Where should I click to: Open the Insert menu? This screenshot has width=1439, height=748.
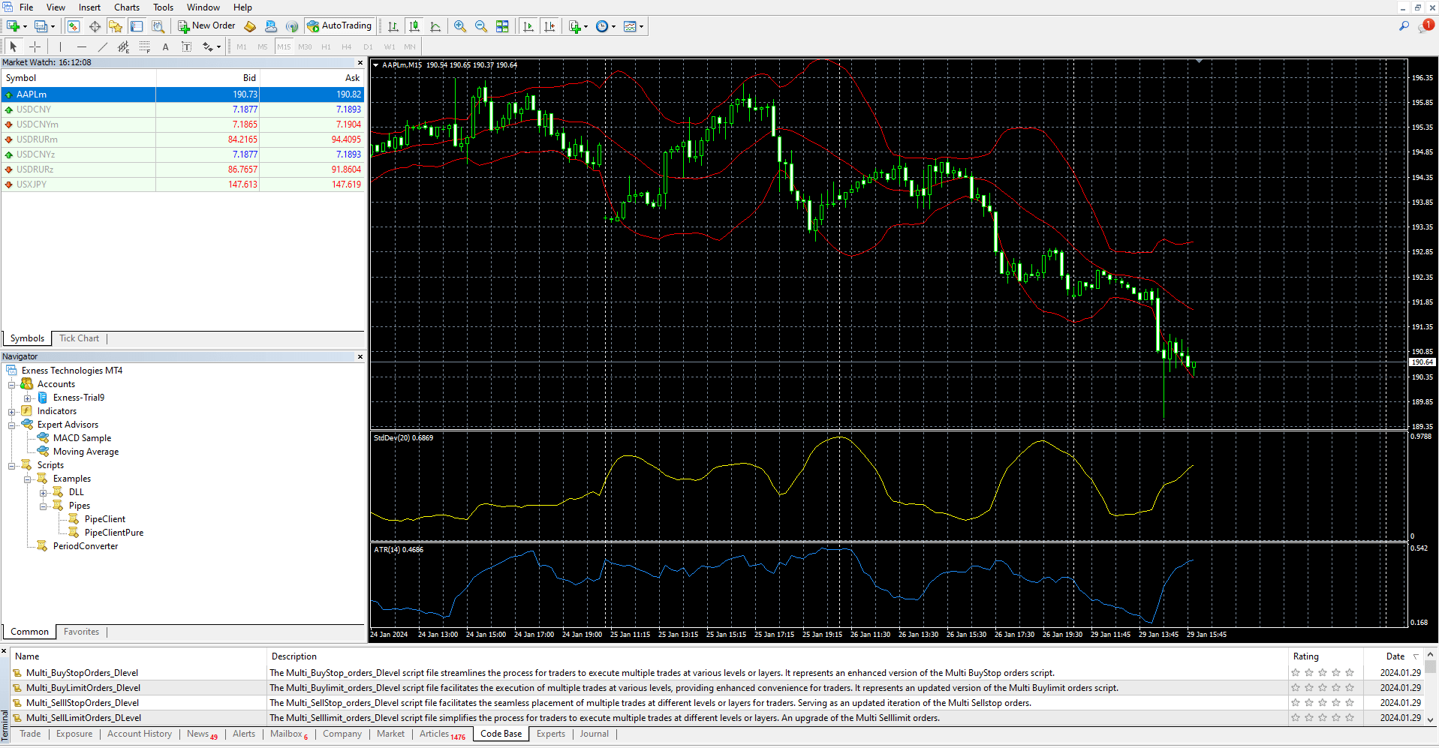tap(89, 8)
